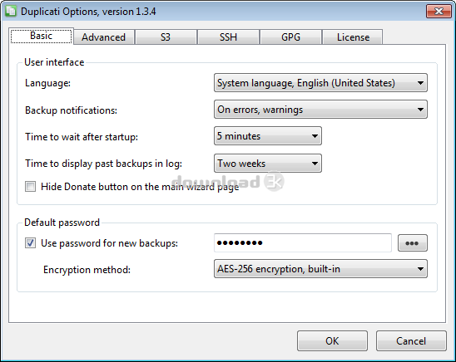Change Time to wait after startup dropdown
Viewport: 456px width, 362px height.
pyautogui.click(x=268, y=136)
